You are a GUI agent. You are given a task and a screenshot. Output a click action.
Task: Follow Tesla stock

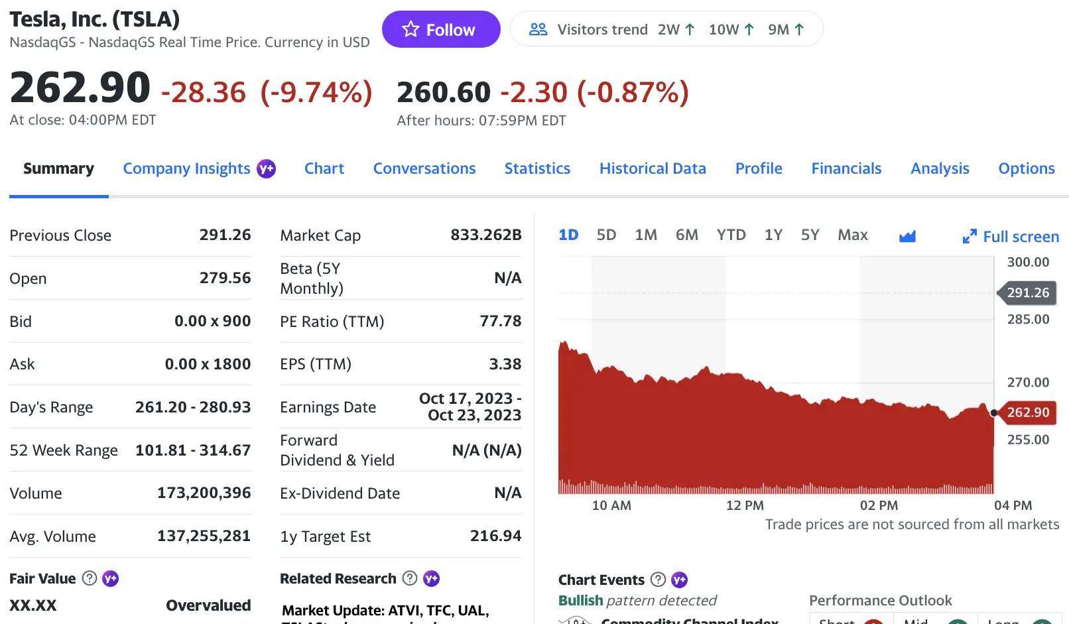click(441, 29)
